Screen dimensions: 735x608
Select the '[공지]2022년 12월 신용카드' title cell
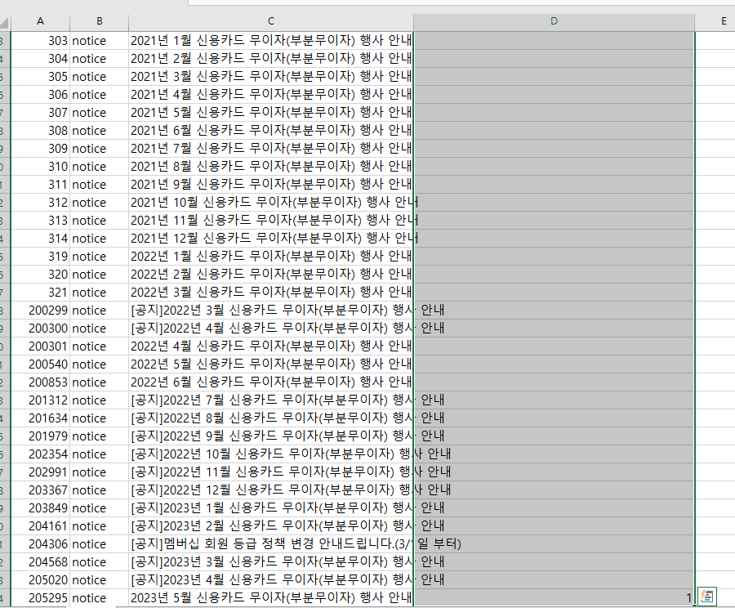[271, 490]
